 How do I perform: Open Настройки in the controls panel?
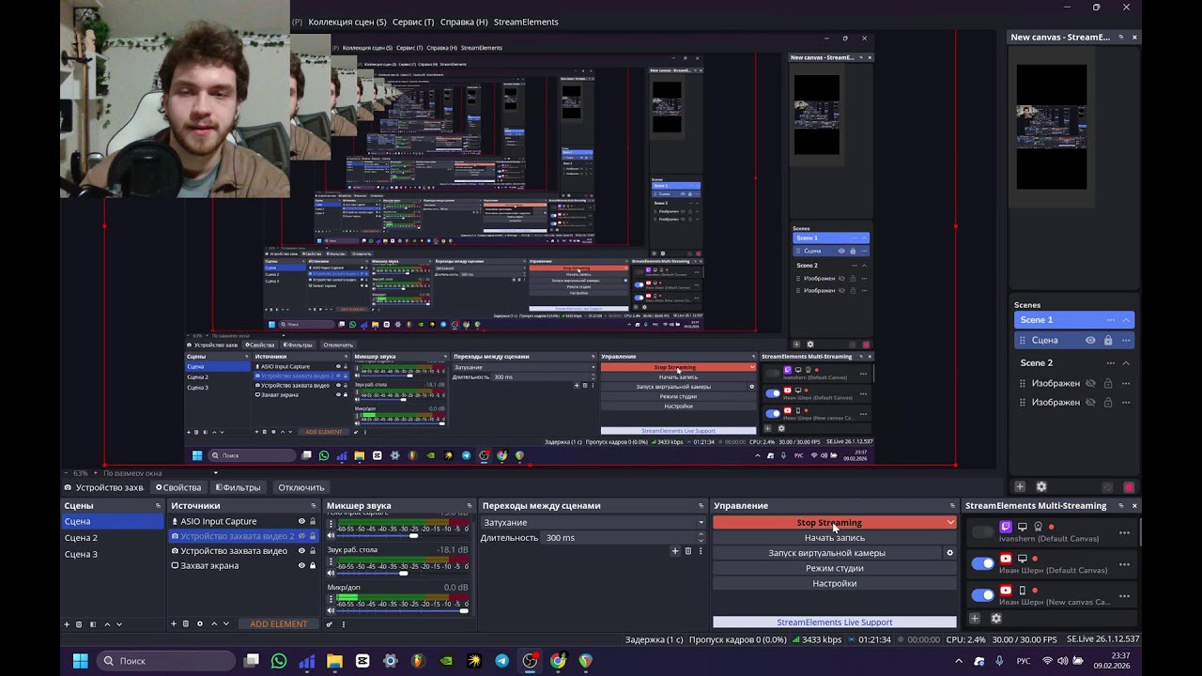pyautogui.click(x=835, y=583)
